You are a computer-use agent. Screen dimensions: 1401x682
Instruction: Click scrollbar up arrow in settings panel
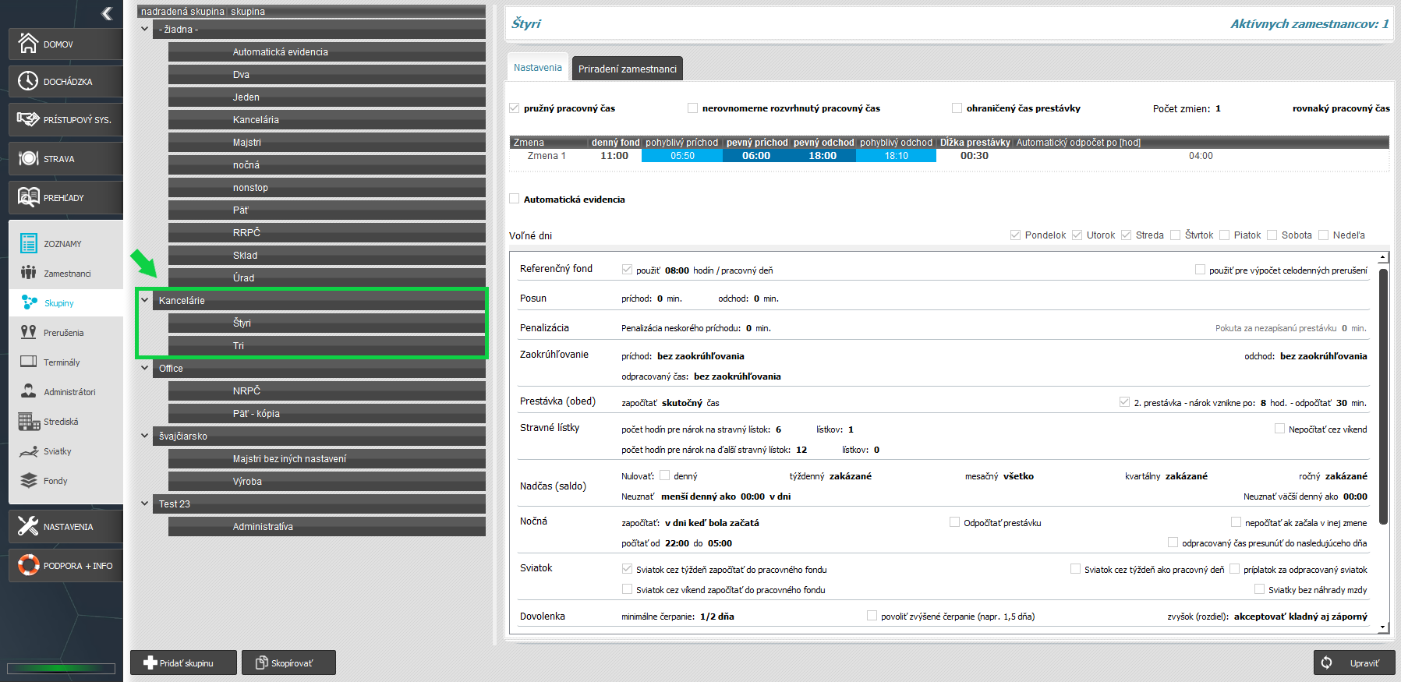tap(1383, 257)
